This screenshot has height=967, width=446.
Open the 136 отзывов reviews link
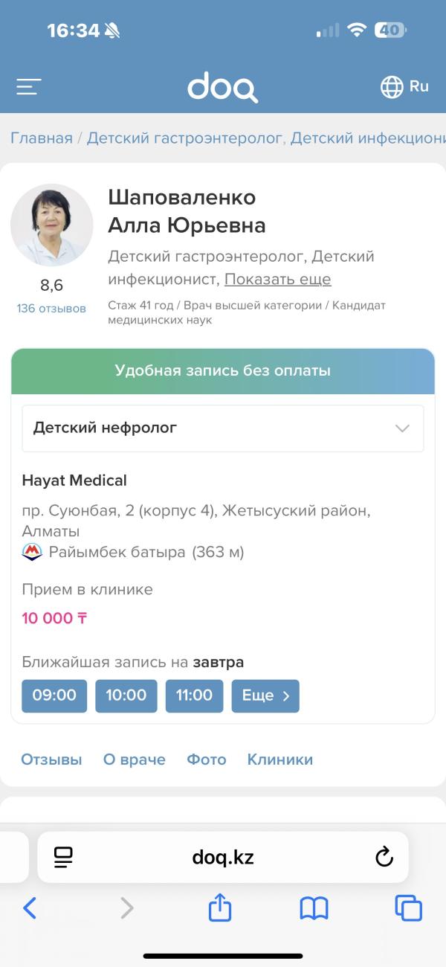pos(51,308)
